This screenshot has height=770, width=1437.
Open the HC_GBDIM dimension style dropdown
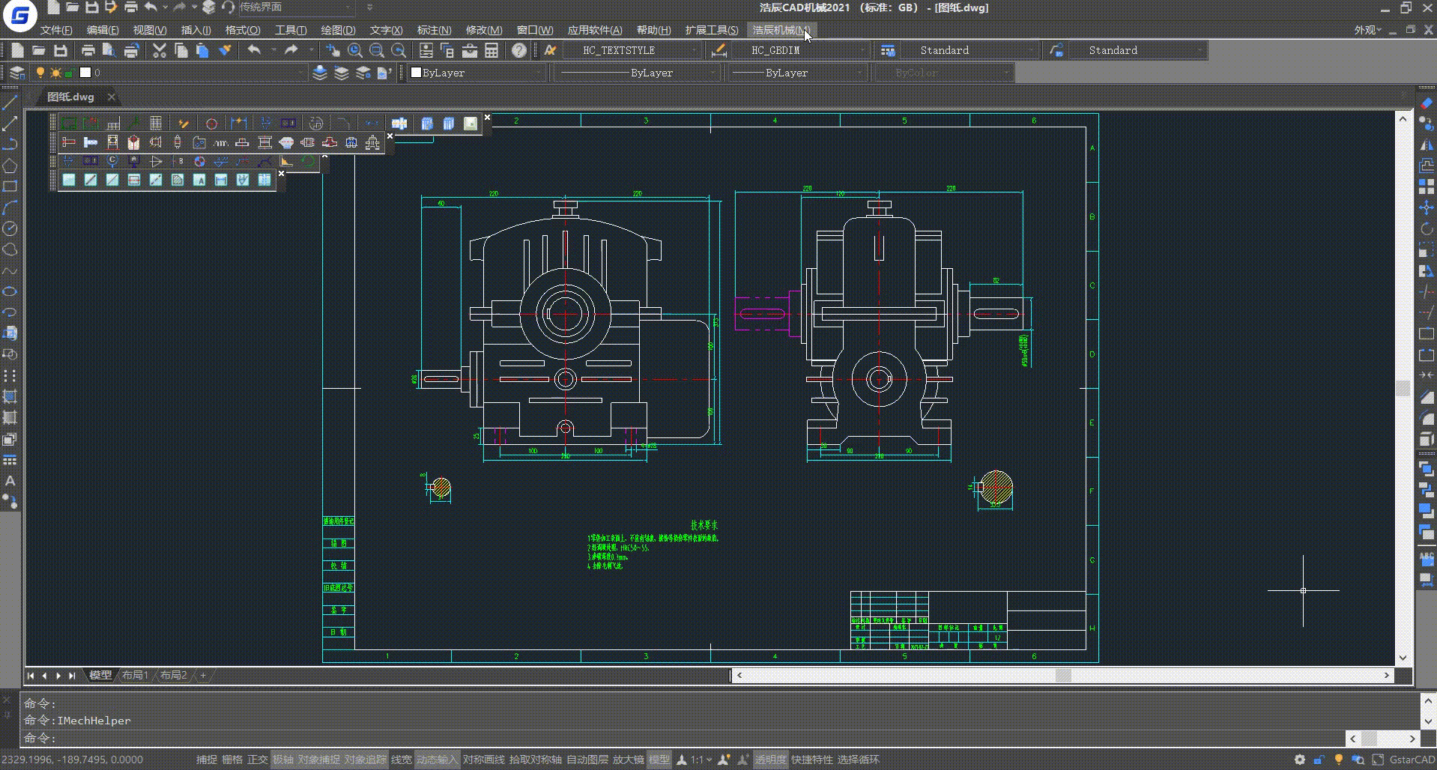(799, 50)
